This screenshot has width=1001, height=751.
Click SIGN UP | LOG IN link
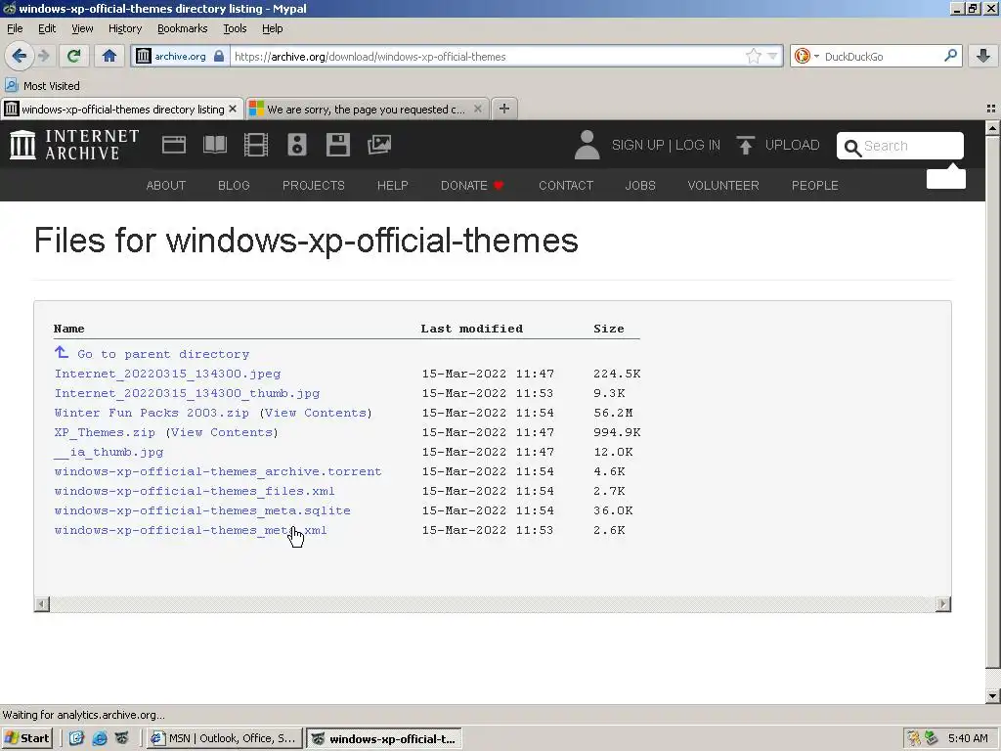pos(666,145)
